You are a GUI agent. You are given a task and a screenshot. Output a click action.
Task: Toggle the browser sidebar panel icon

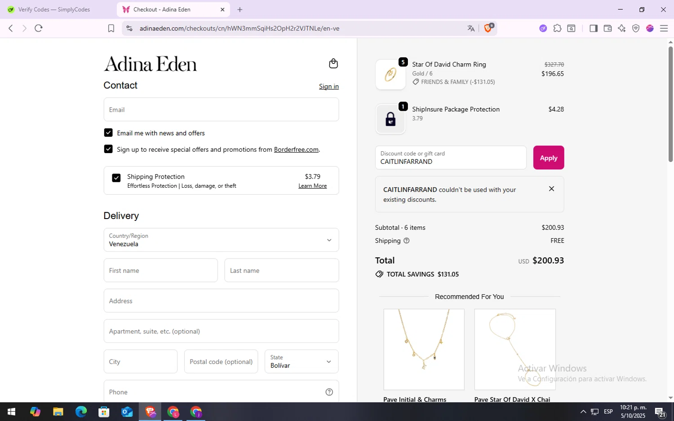(x=593, y=28)
